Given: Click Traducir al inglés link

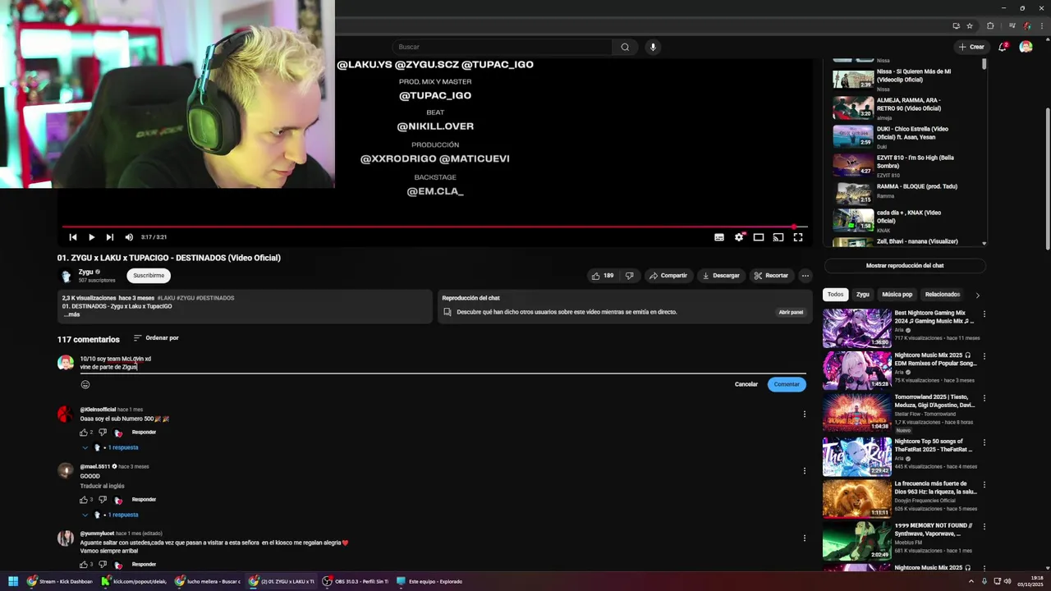Looking at the screenshot, I should [102, 486].
